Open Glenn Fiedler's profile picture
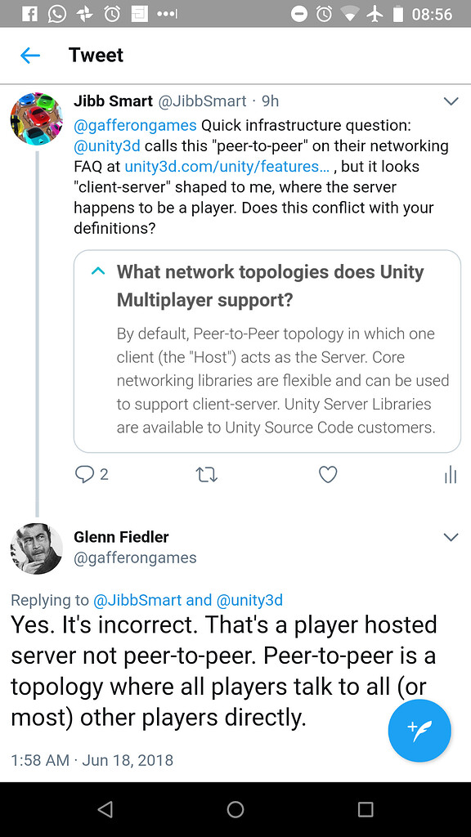The image size is (471, 837). pos(36,549)
